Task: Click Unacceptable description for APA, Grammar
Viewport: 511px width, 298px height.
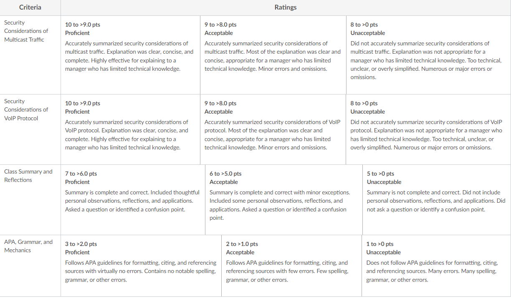Action: pos(432,271)
